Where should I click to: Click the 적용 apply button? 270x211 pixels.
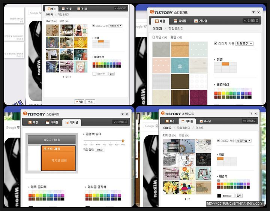coord(79,102)
